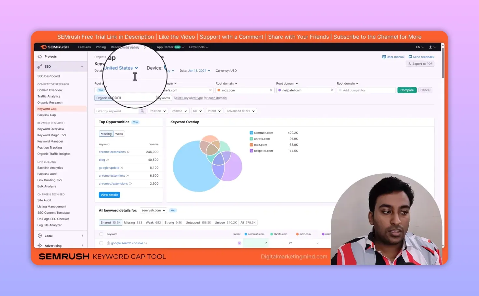The width and height of the screenshot is (479, 296).
Task: Click arrows beside google update keyword
Action: click(122, 168)
